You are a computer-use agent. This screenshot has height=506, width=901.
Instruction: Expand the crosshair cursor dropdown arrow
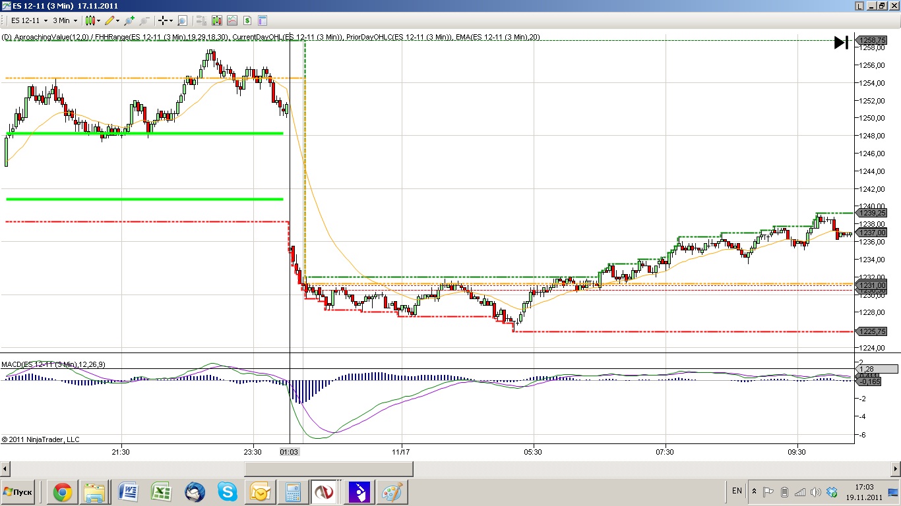171,20
